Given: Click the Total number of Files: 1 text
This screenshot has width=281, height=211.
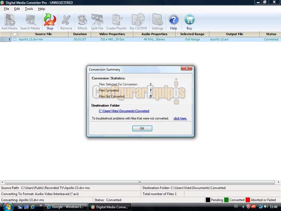Looking at the screenshot, I should tap(160, 194).
